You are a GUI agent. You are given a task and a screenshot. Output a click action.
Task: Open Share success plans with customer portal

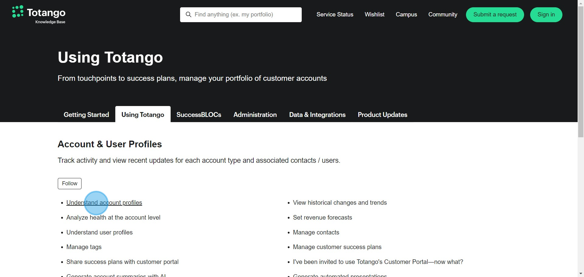123,262
